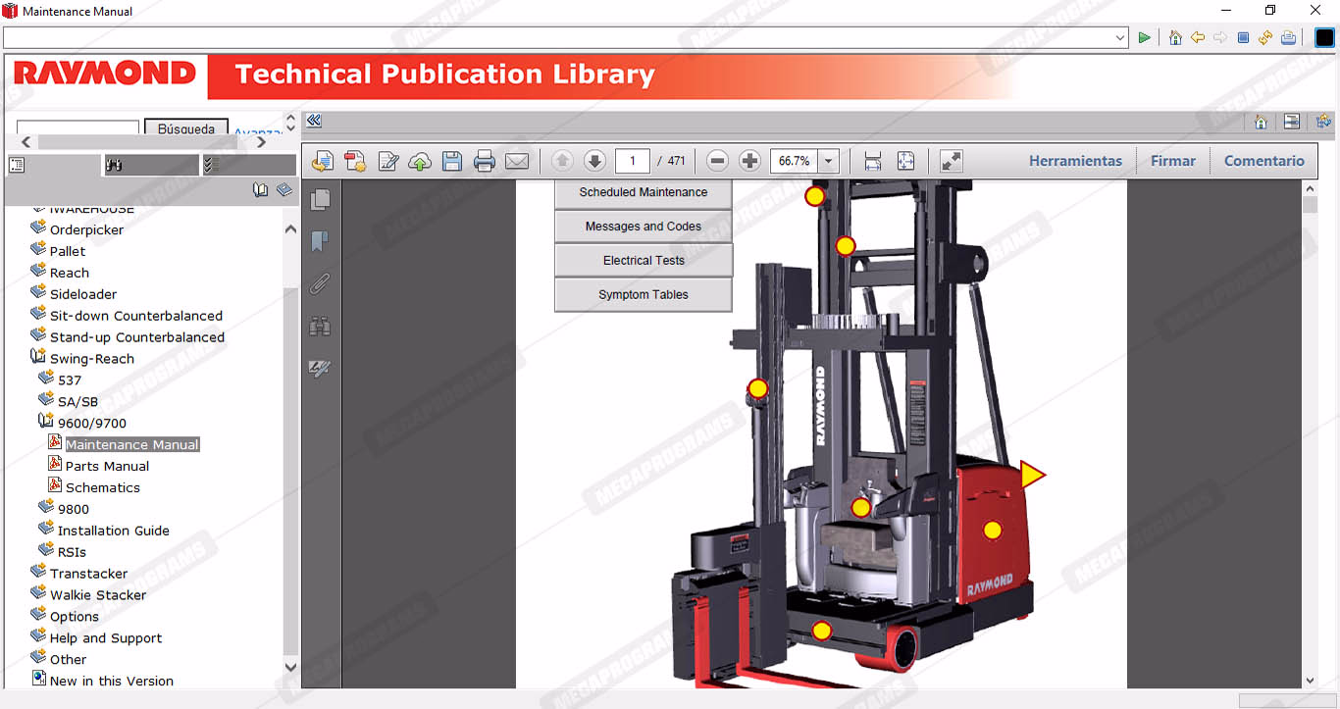
Task: Zoom out using the minus button
Action: 717,162
